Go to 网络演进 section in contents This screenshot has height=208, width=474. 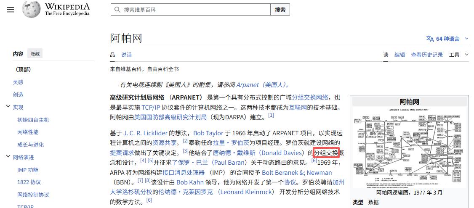click(23, 157)
